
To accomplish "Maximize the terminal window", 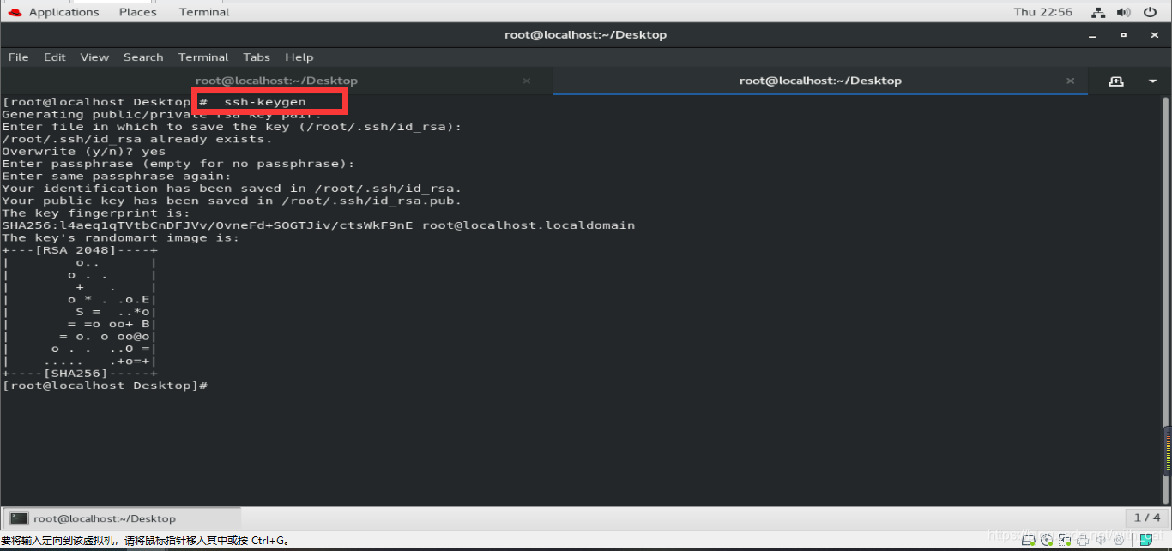I will click(x=1123, y=35).
